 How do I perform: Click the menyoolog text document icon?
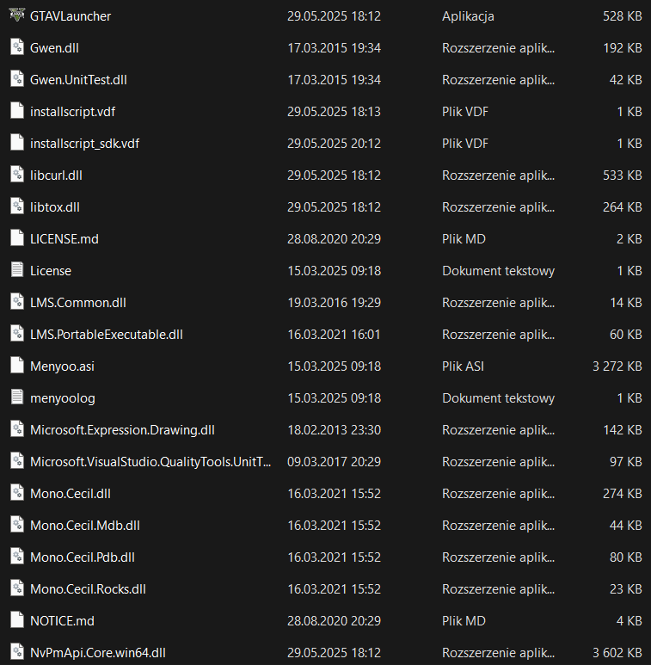[x=16, y=397]
